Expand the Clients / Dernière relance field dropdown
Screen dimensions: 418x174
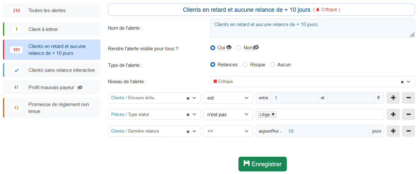[x=194, y=131]
